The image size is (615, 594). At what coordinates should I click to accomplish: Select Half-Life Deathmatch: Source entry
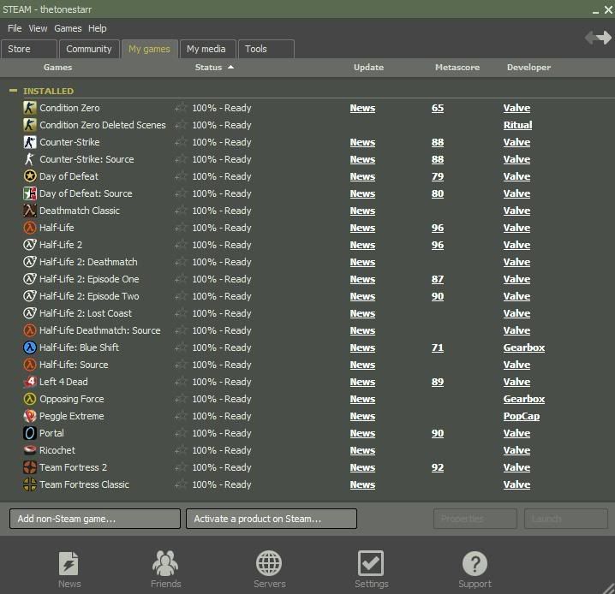click(307, 330)
